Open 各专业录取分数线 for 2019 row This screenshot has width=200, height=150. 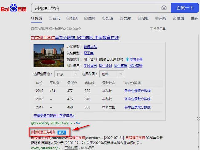pos(138,91)
